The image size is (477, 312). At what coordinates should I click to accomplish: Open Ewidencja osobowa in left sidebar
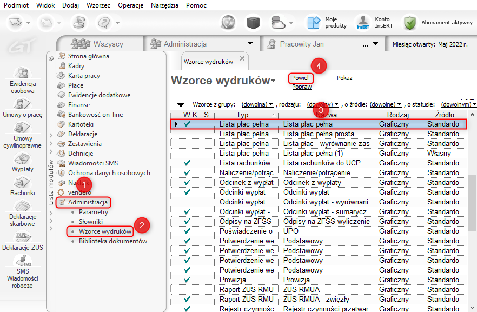point(23,80)
